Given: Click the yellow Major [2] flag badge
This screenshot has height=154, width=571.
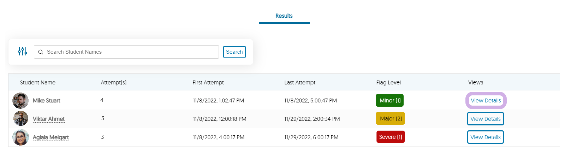Looking at the screenshot, I should point(391,118).
